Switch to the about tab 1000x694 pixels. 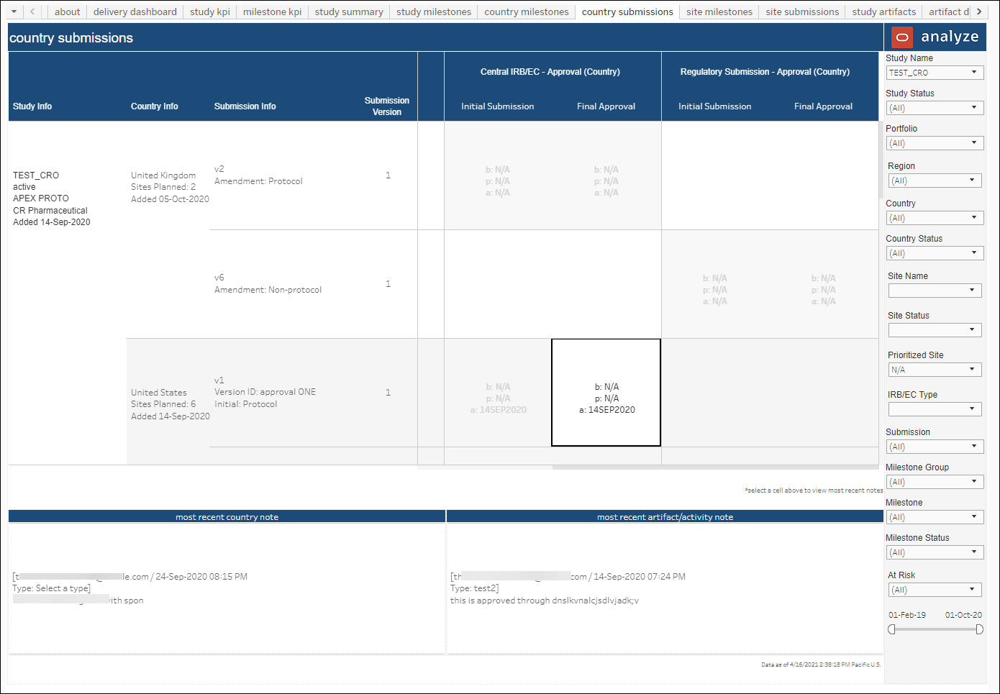(68, 12)
